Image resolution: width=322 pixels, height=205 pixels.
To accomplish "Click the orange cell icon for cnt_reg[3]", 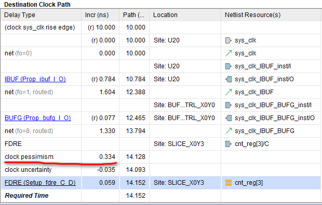I will click(229, 183).
